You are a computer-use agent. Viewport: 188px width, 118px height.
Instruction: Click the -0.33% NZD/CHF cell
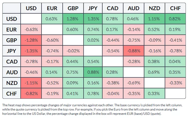pos(175,83)
